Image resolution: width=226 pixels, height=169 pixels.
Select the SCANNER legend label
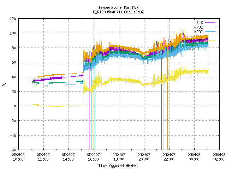tap(195, 41)
